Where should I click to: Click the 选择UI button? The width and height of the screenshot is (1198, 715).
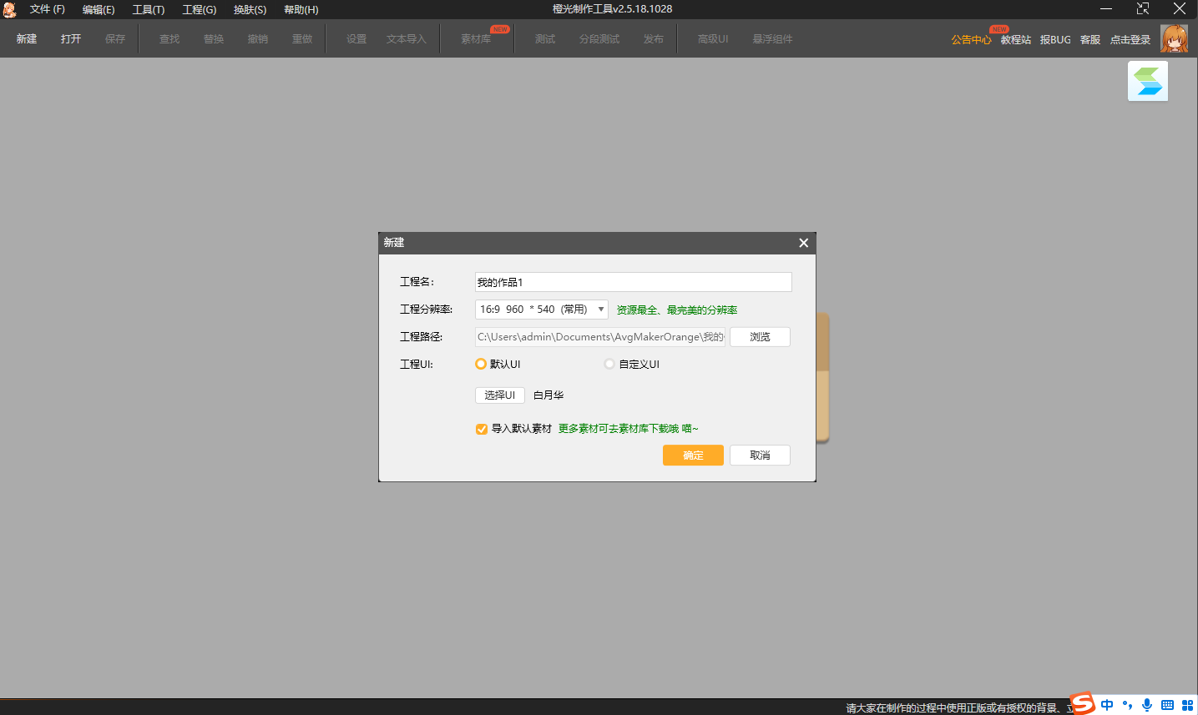(499, 395)
